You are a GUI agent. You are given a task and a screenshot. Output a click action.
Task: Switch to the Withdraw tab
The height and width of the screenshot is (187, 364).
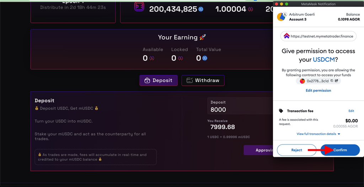[203, 80]
